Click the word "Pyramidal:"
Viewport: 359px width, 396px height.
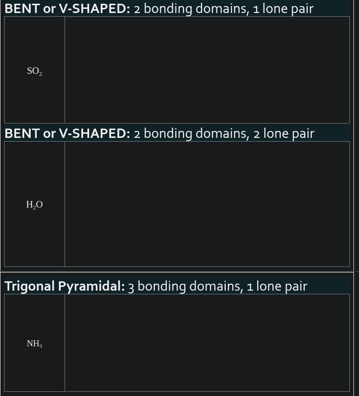(x=91, y=286)
